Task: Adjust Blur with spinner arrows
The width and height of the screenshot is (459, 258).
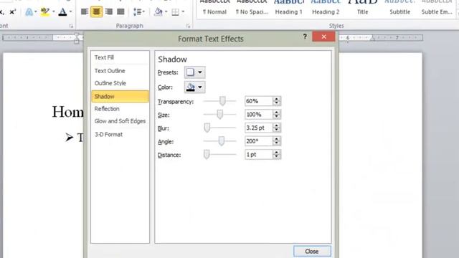Action: pyautogui.click(x=277, y=128)
